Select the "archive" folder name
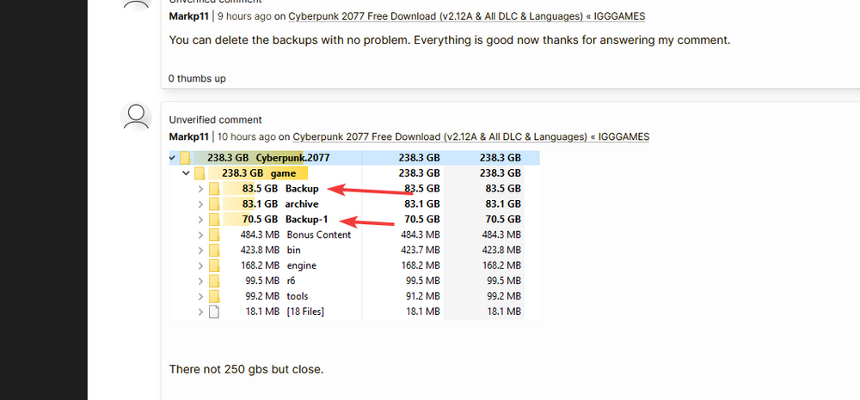The width and height of the screenshot is (860, 400). [302, 204]
